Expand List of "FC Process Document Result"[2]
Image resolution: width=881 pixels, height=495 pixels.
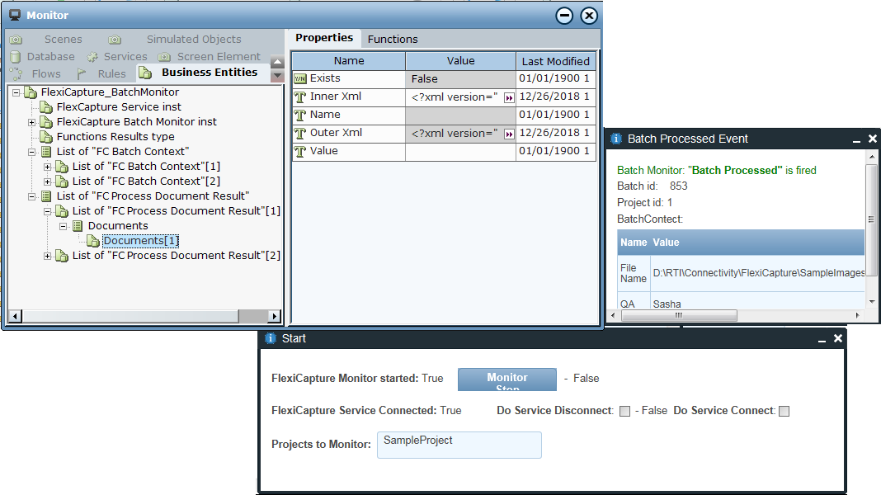48,256
